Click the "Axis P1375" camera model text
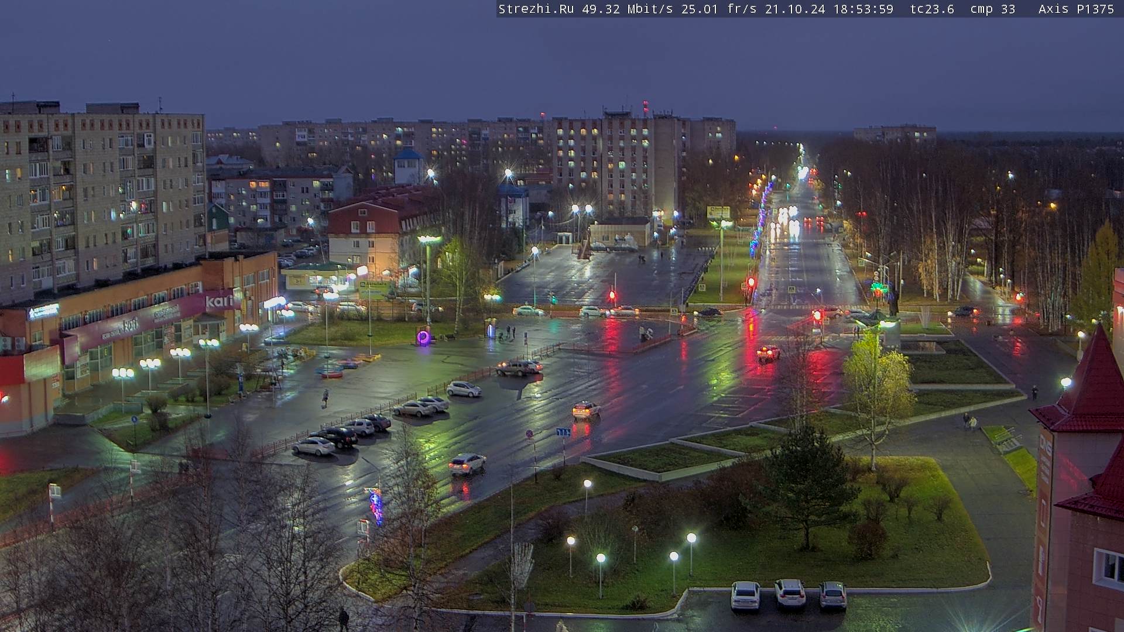The height and width of the screenshot is (632, 1124). pyautogui.click(x=1076, y=9)
